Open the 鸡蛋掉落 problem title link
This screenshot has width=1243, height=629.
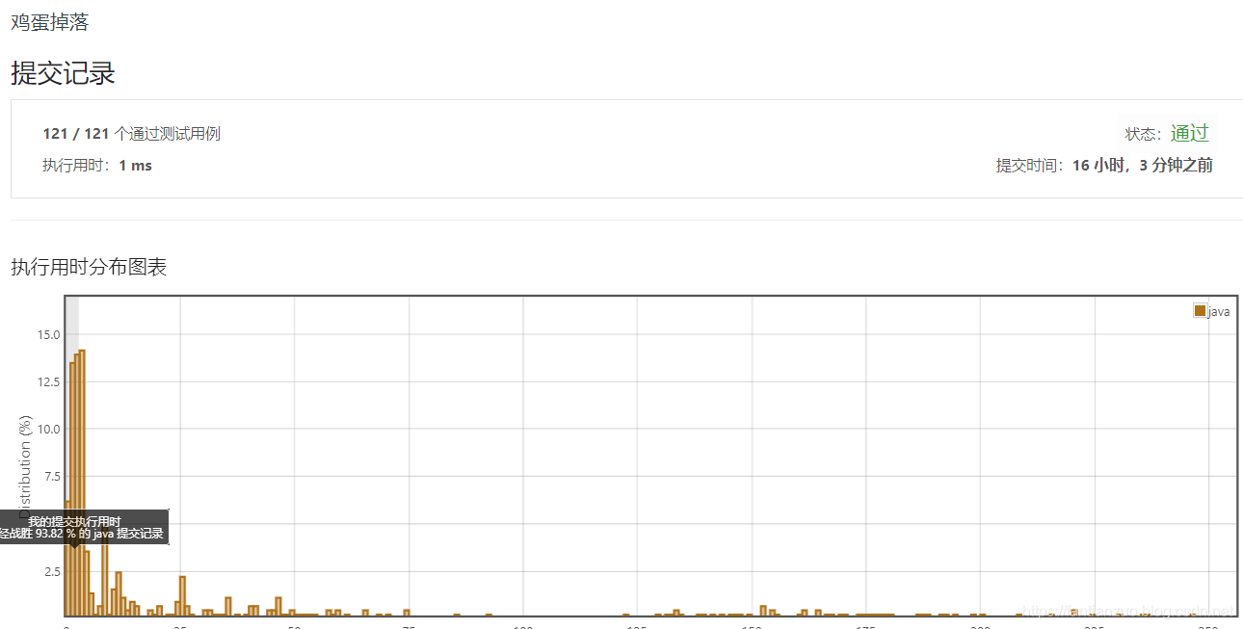[x=49, y=22]
